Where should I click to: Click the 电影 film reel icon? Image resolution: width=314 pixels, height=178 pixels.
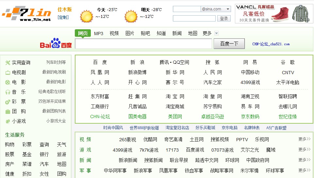[8, 82]
